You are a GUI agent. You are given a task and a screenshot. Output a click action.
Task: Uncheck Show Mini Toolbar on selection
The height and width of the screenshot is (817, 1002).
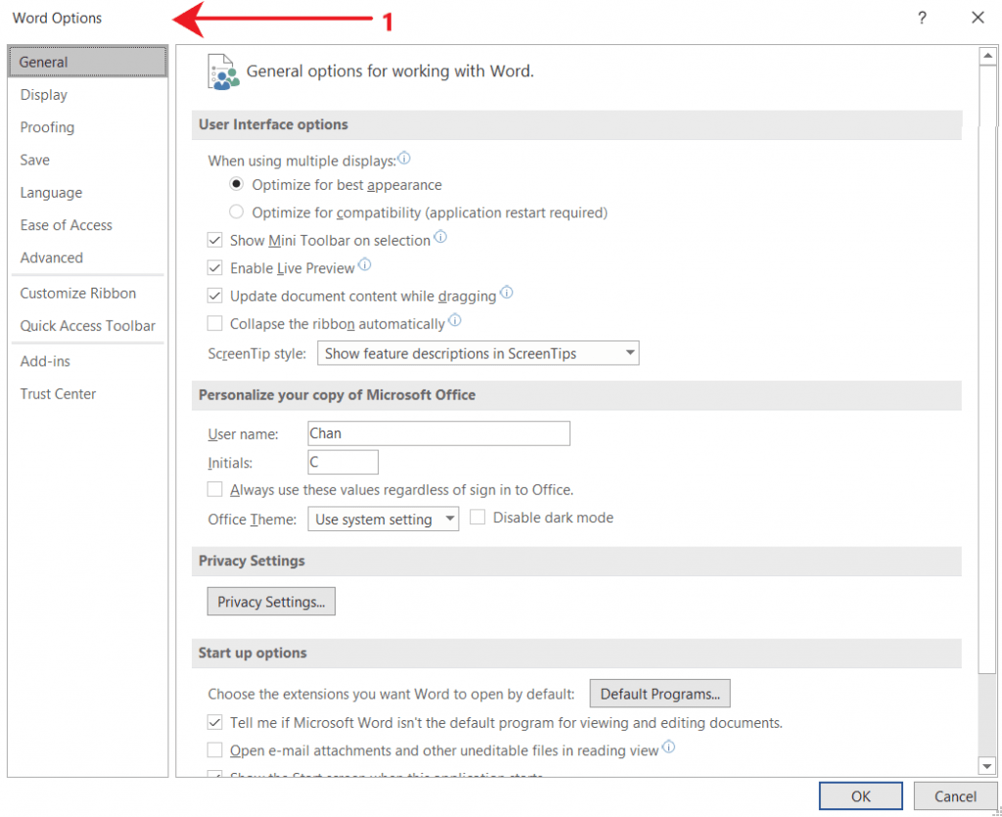coord(214,240)
